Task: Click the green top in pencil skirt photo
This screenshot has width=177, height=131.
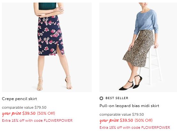Action: tap(47, 6)
